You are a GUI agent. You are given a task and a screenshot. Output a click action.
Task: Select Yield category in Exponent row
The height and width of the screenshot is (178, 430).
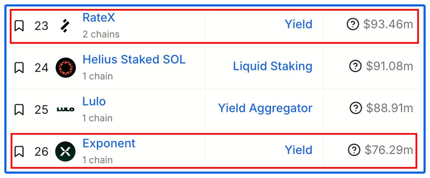[x=298, y=150]
